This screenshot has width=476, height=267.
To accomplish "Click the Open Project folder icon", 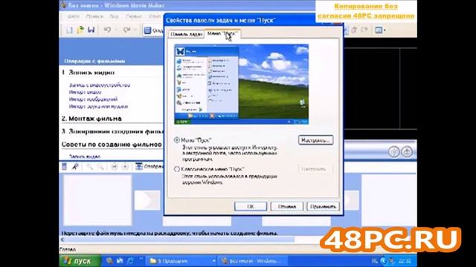I will [x=80, y=30].
